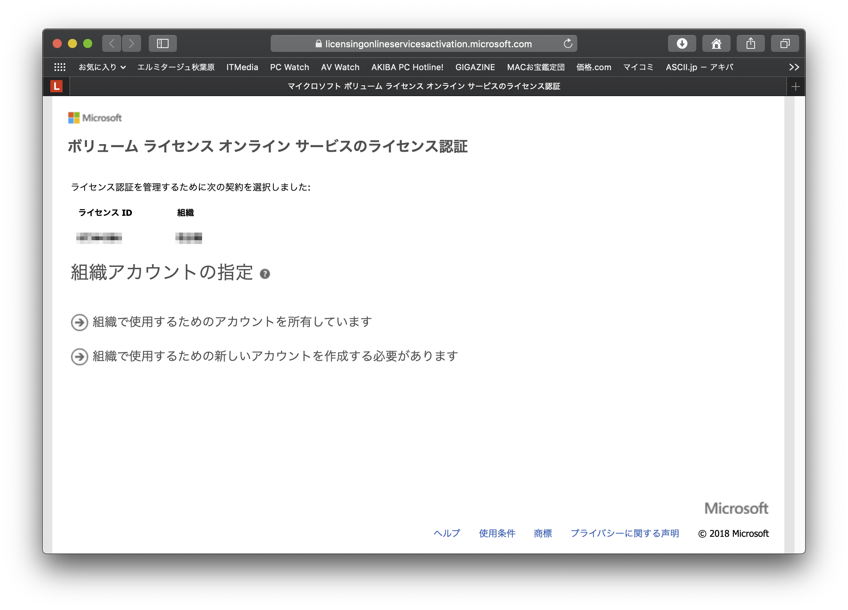Open the Top Sites grid icon
The image size is (848, 610).
[x=60, y=67]
